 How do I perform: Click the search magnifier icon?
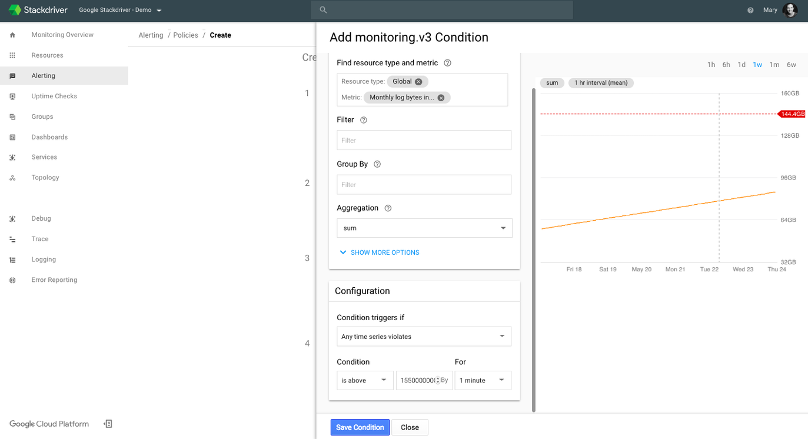tap(323, 10)
